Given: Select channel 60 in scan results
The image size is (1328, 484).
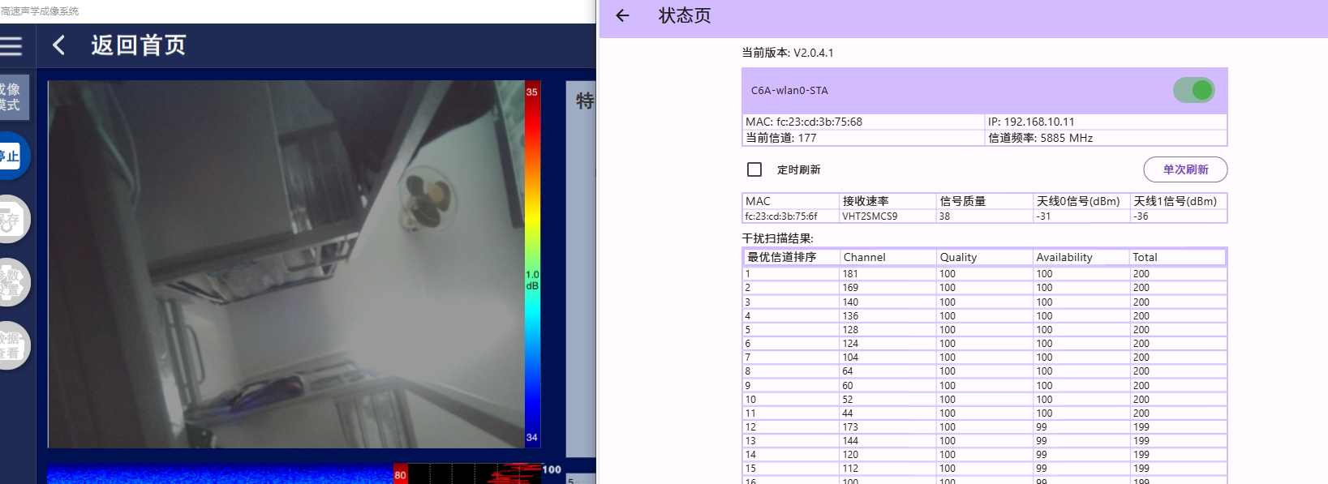Looking at the screenshot, I should [848, 386].
